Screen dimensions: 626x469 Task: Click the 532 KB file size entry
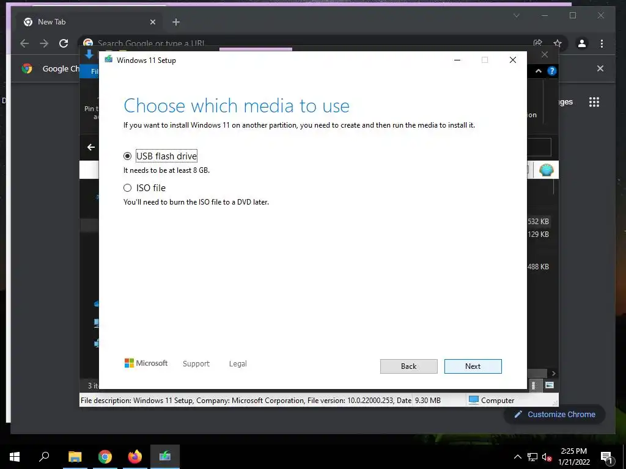(x=538, y=221)
